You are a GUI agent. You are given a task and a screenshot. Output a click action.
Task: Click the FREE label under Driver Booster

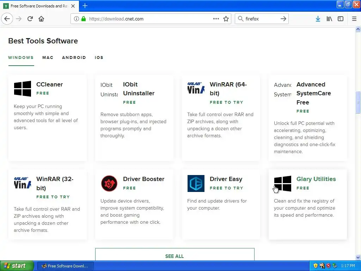click(x=129, y=188)
